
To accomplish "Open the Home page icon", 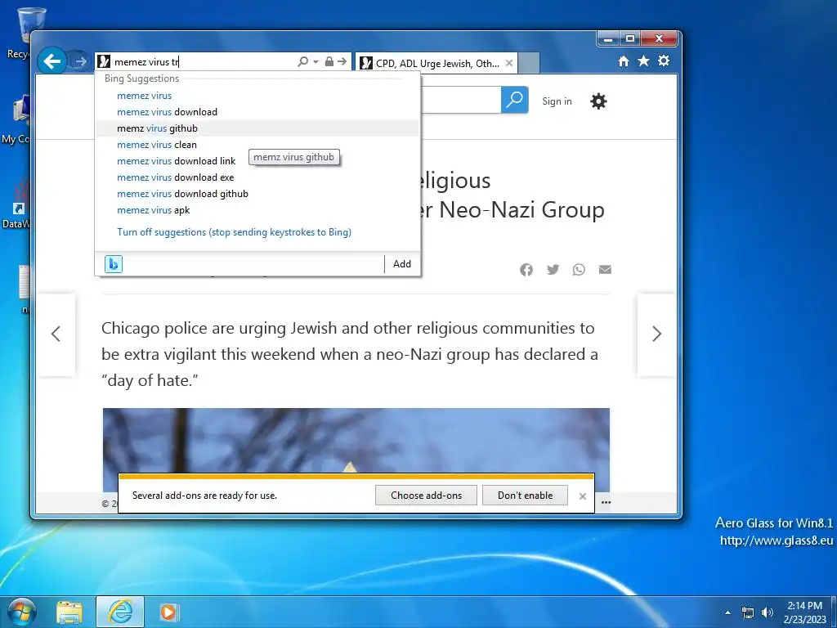I will [623, 61].
